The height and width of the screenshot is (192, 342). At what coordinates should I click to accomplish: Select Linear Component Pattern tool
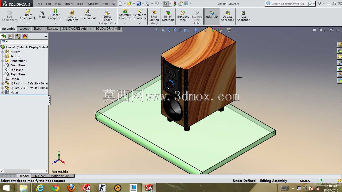55,15
